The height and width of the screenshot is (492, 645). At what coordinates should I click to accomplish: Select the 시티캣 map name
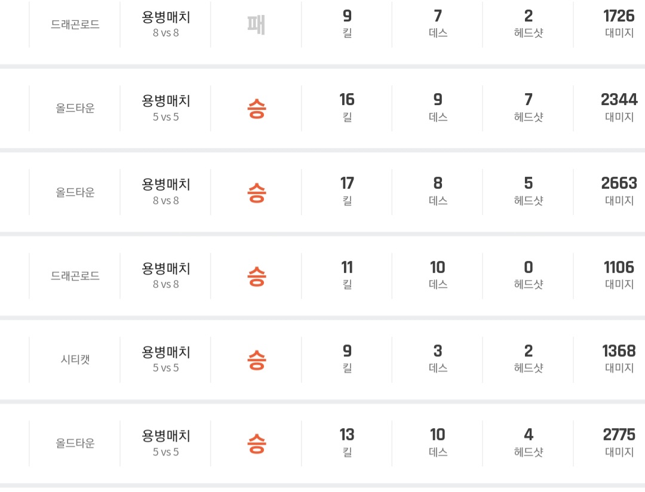(x=75, y=359)
